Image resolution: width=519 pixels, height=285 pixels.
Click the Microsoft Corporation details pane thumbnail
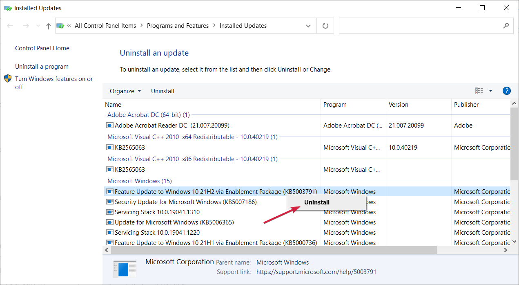point(125,269)
